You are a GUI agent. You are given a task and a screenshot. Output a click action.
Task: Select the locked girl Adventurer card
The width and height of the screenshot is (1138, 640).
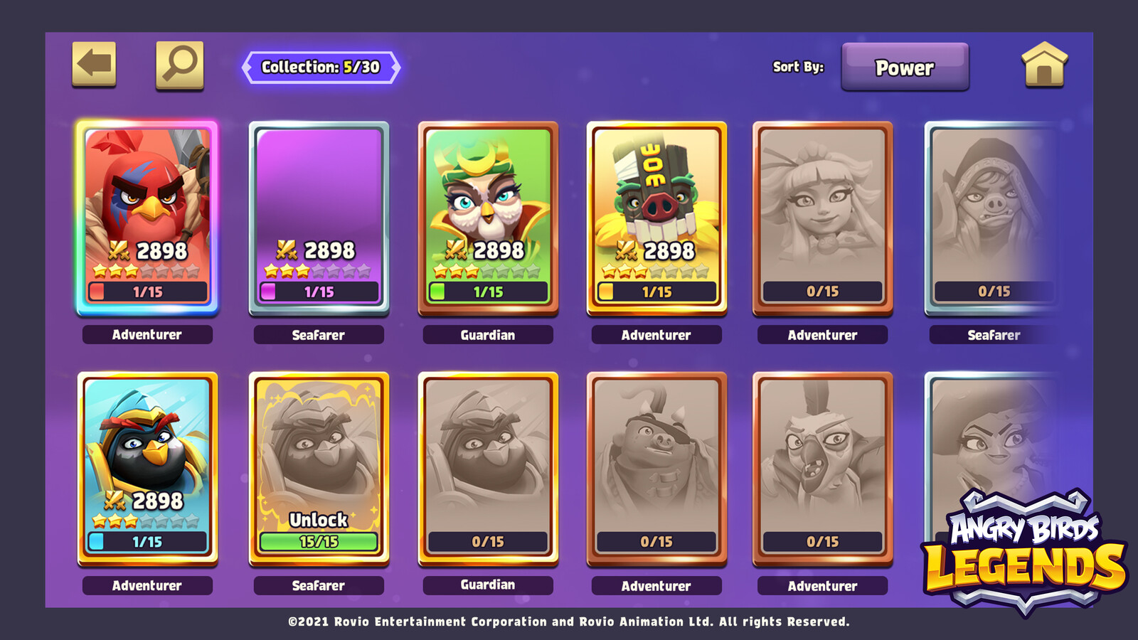coord(822,218)
